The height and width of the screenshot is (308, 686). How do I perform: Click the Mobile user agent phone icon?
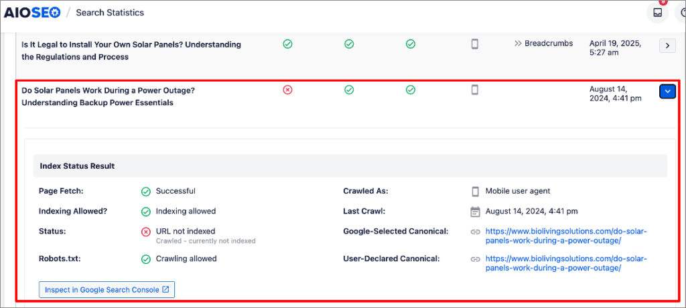coord(475,191)
